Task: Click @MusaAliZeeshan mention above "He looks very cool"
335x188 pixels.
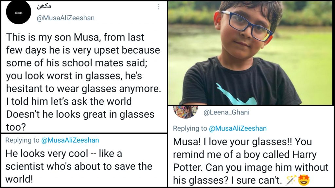Action: click(x=70, y=140)
